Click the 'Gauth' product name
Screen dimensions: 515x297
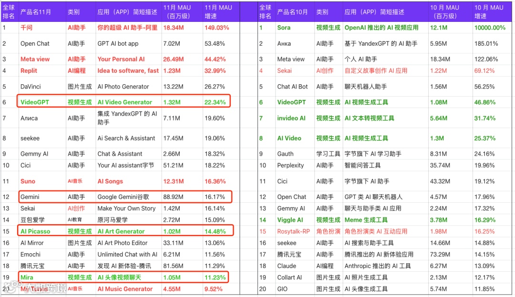(x=285, y=154)
